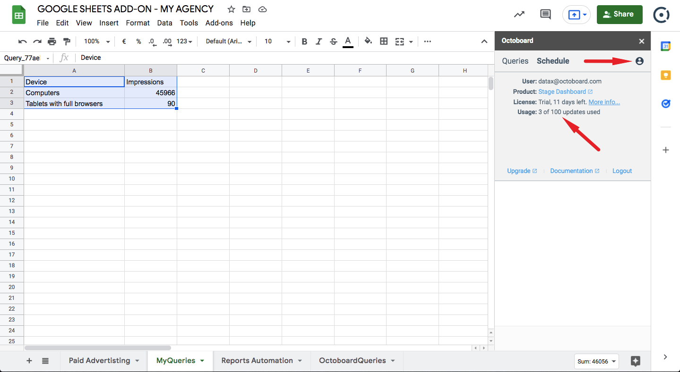The height and width of the screenshot is (372, 680).
Task: Switch to the Queries tab
Action: tap(515, 61)
